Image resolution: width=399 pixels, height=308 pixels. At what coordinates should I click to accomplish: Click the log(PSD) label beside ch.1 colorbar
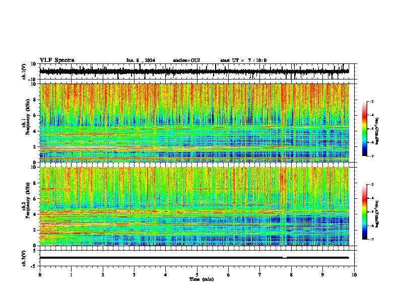point(377,131)
